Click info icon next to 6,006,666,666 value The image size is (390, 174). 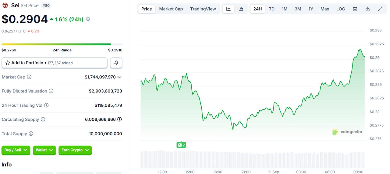(x=119, y=119)
